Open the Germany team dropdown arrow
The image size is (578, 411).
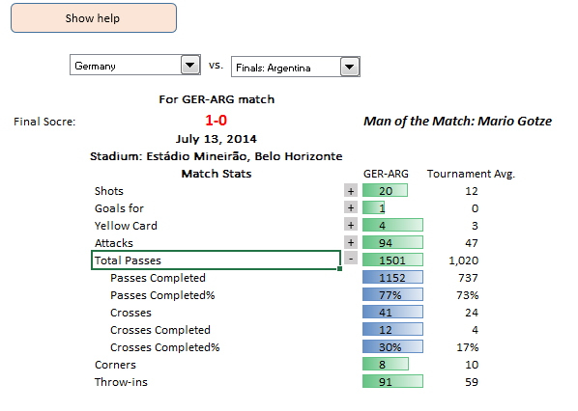[x=190, y=66]
